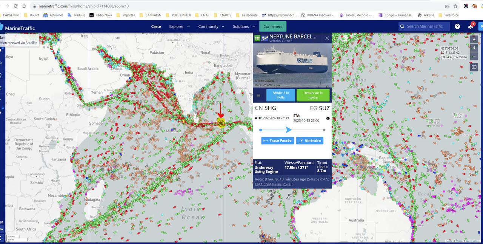
Task: Click the selected vessel marker on map
Action: (221, 123)
